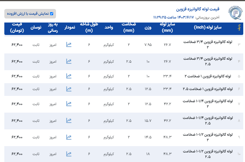Open chart icon for row 4 pipe

point(69,61)
